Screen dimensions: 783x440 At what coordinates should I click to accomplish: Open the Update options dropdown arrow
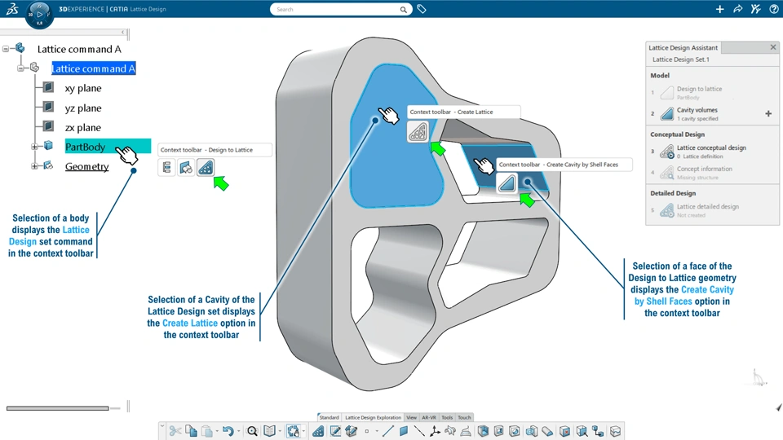303,431
